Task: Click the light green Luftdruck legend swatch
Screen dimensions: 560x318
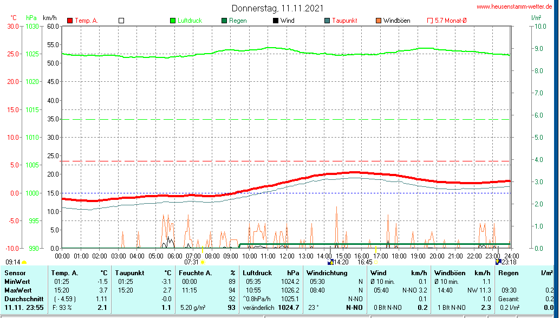Action: point(173,21)
